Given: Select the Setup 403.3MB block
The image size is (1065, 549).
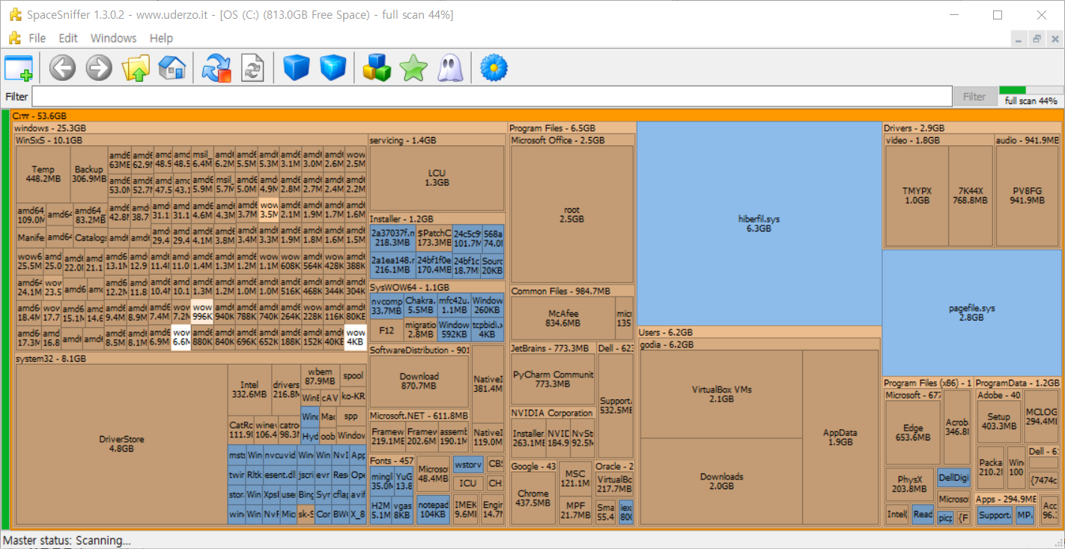Looking at the screenshot, I should click(x=999, y=422).
